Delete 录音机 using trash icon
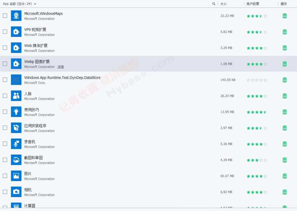This screenshot has width=297, height=211. (x=284, y=144)
